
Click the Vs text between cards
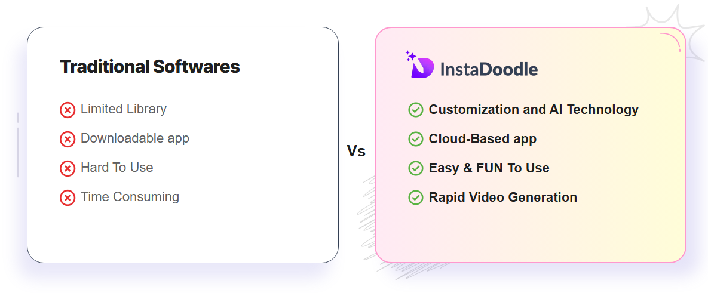(x=356, y=152)
